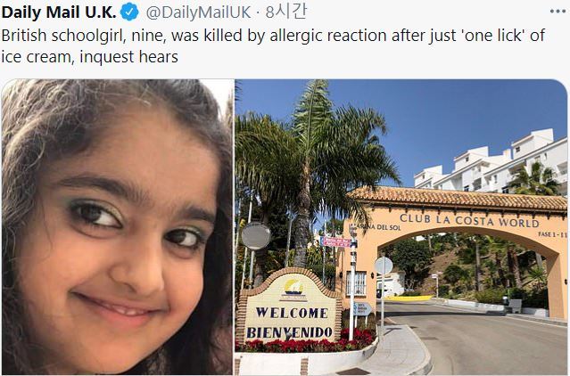570x376 pixels.
Task: Open the schoolgirl portrait photo
Action: coord(117,227)
